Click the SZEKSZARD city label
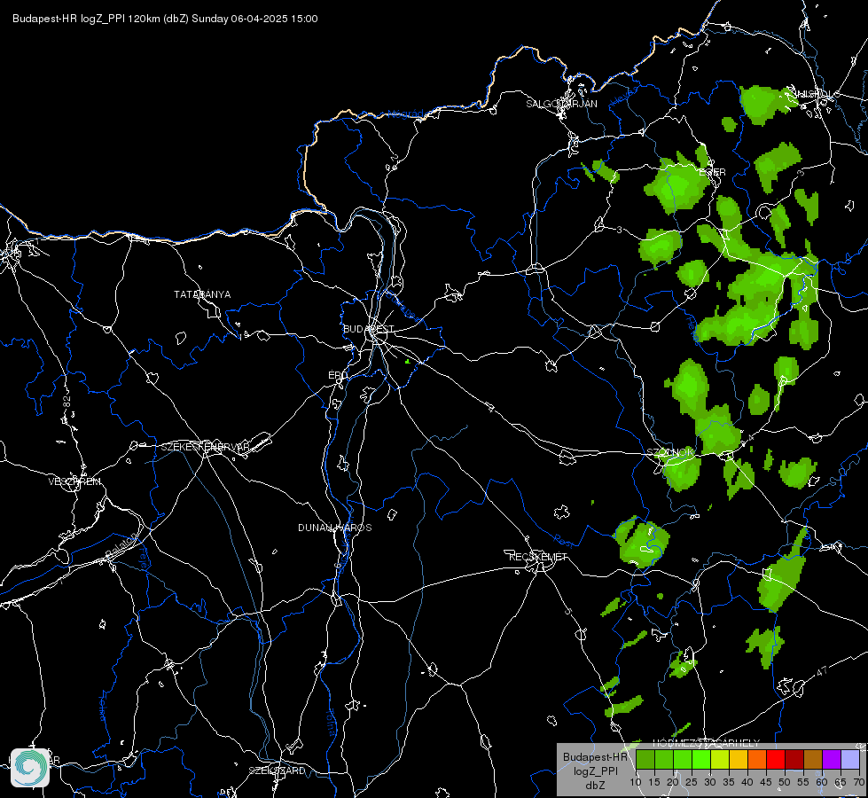Viewport: 868px width, 798px height. coord(277,771)
